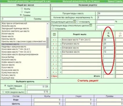
Task: Enable Установить checkbox for lye concentration
Action: (77, 22)
